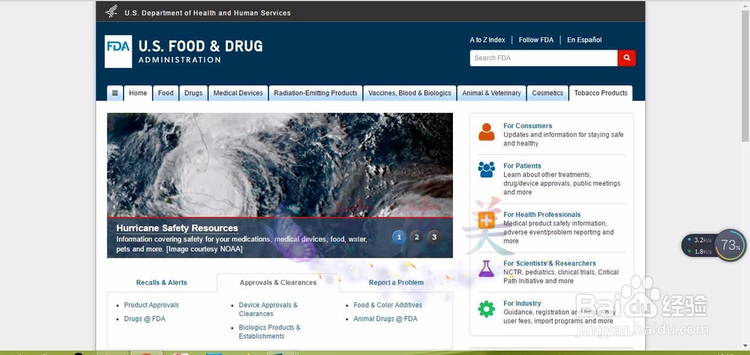This screenshot has width=750, height=355.
Task: Select the Approvals & Clearances tab
Action: pos(278,282)
